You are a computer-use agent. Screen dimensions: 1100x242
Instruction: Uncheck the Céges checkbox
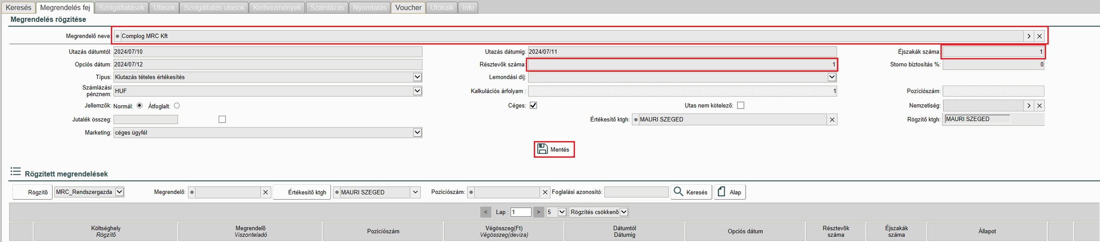(x=533, y=106)
